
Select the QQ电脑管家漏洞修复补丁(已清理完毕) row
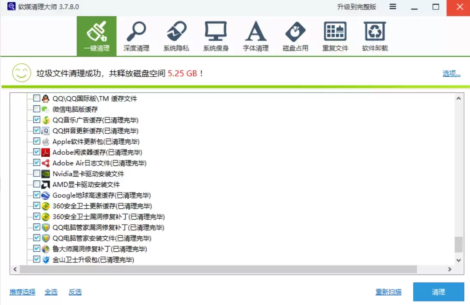pos(108,228)
